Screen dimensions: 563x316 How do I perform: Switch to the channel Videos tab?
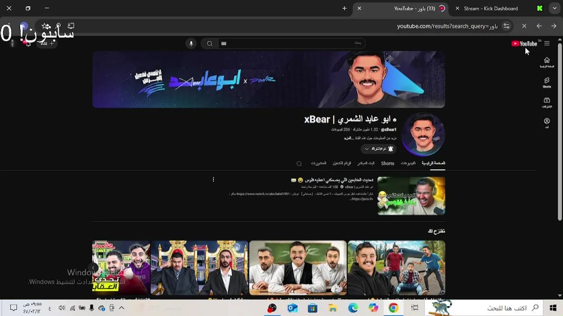pos(408,163)
